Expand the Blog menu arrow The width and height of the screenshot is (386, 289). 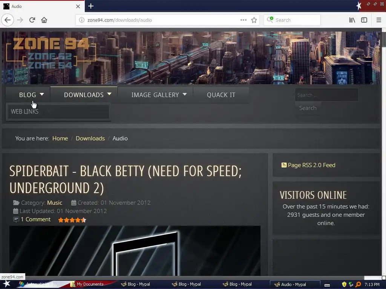click(42, 94)
